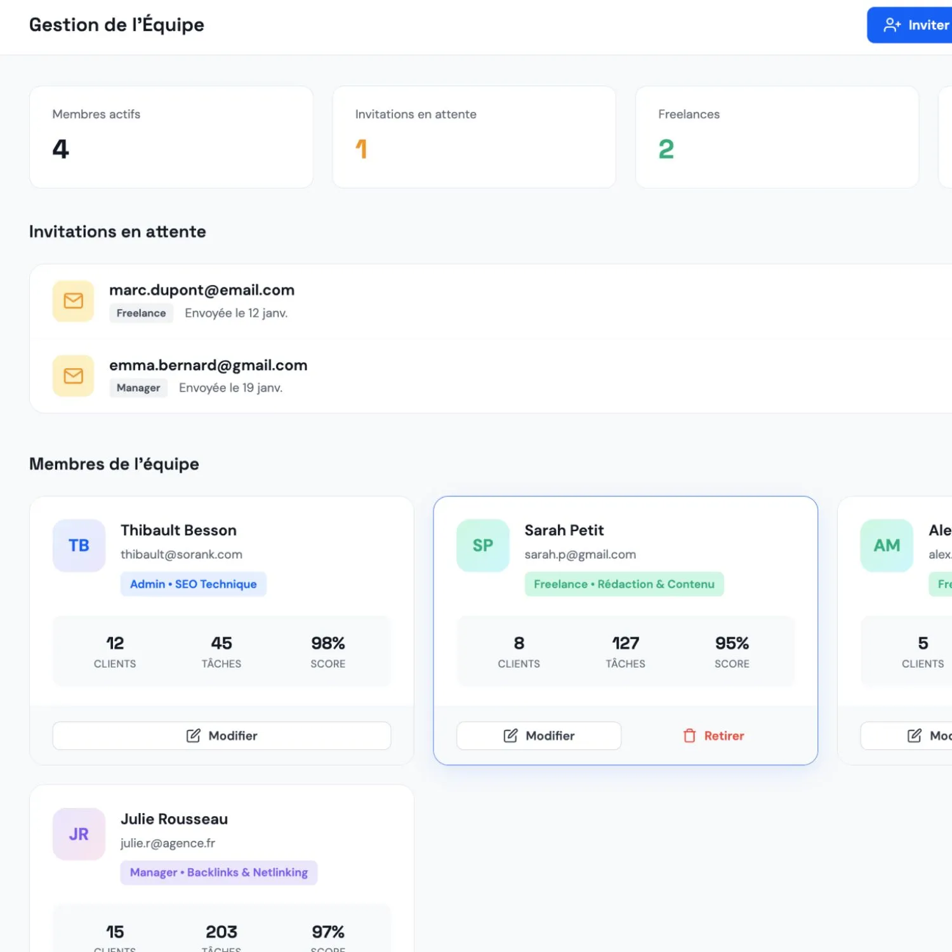Click the 'Membres de l'équipe' heading

click(114, 464)
